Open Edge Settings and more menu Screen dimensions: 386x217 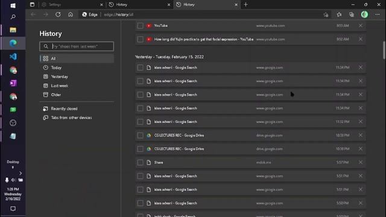point(378,14)
